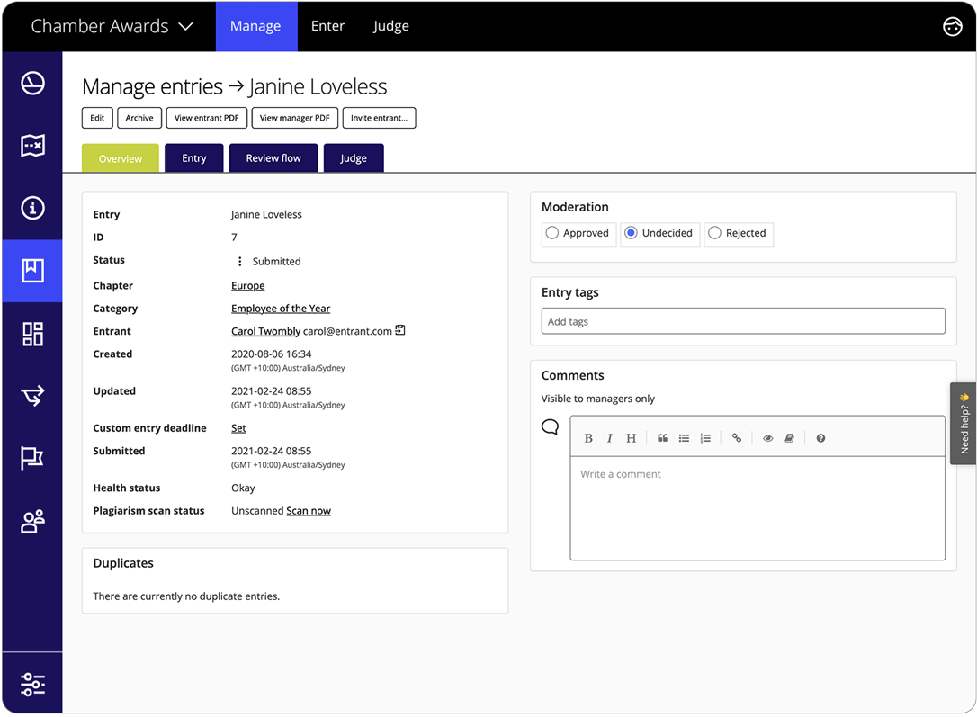Open markdown help in the comment toolbar

(820, 438)
